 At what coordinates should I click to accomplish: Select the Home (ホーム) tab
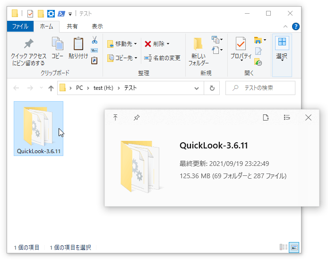tap(46, 26)
